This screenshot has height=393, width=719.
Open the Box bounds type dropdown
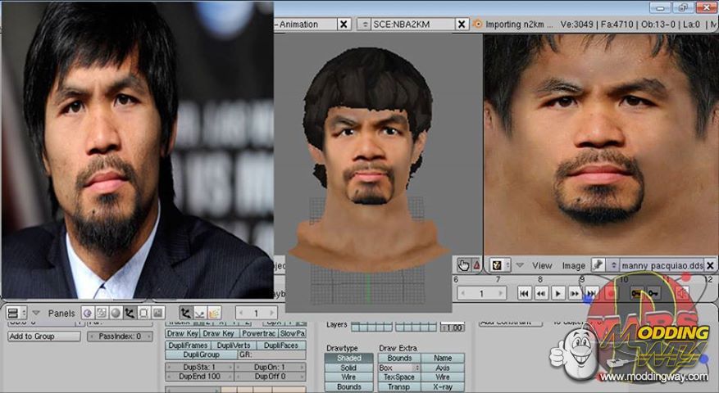coord(399,368)
